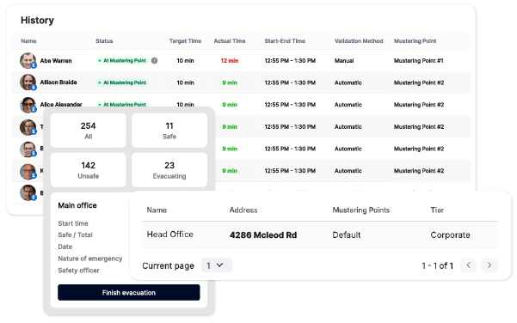The width and height of the screenshot is (517, 323).
Task: Click the Nature of emergency label
Action: (x=90, y=259)
